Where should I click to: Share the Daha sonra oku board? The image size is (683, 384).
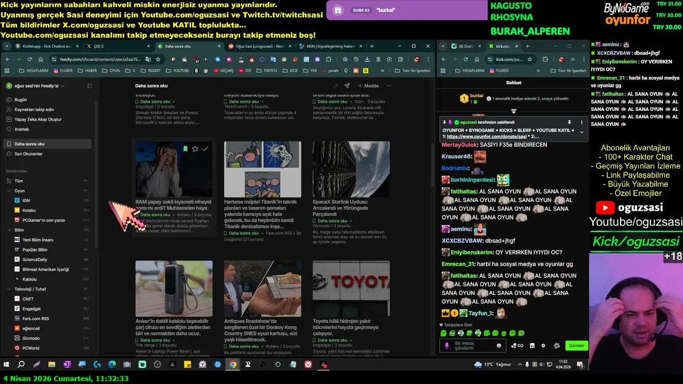[347, 86]
